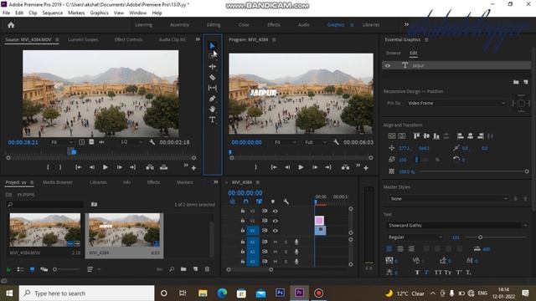Viewport: 536px width, 301px height.
Task: Adjust project thumbnail zoom slider
Action: pyautogui.click(x=54, y=269)
